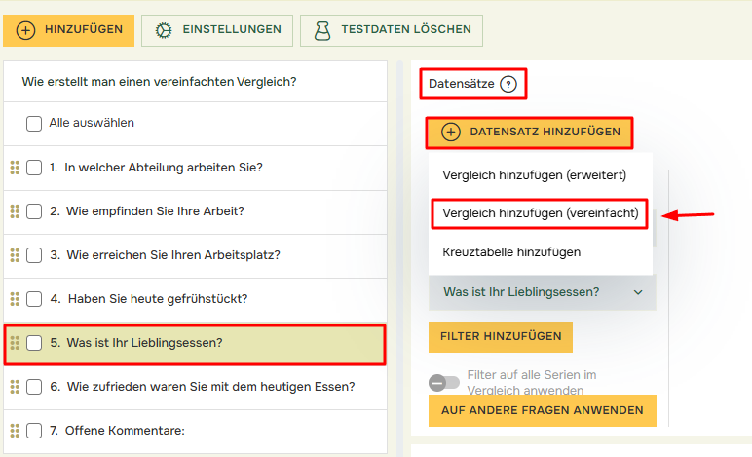
Task: Click the drag handle for question 4
Action: [x=15, y=299]
